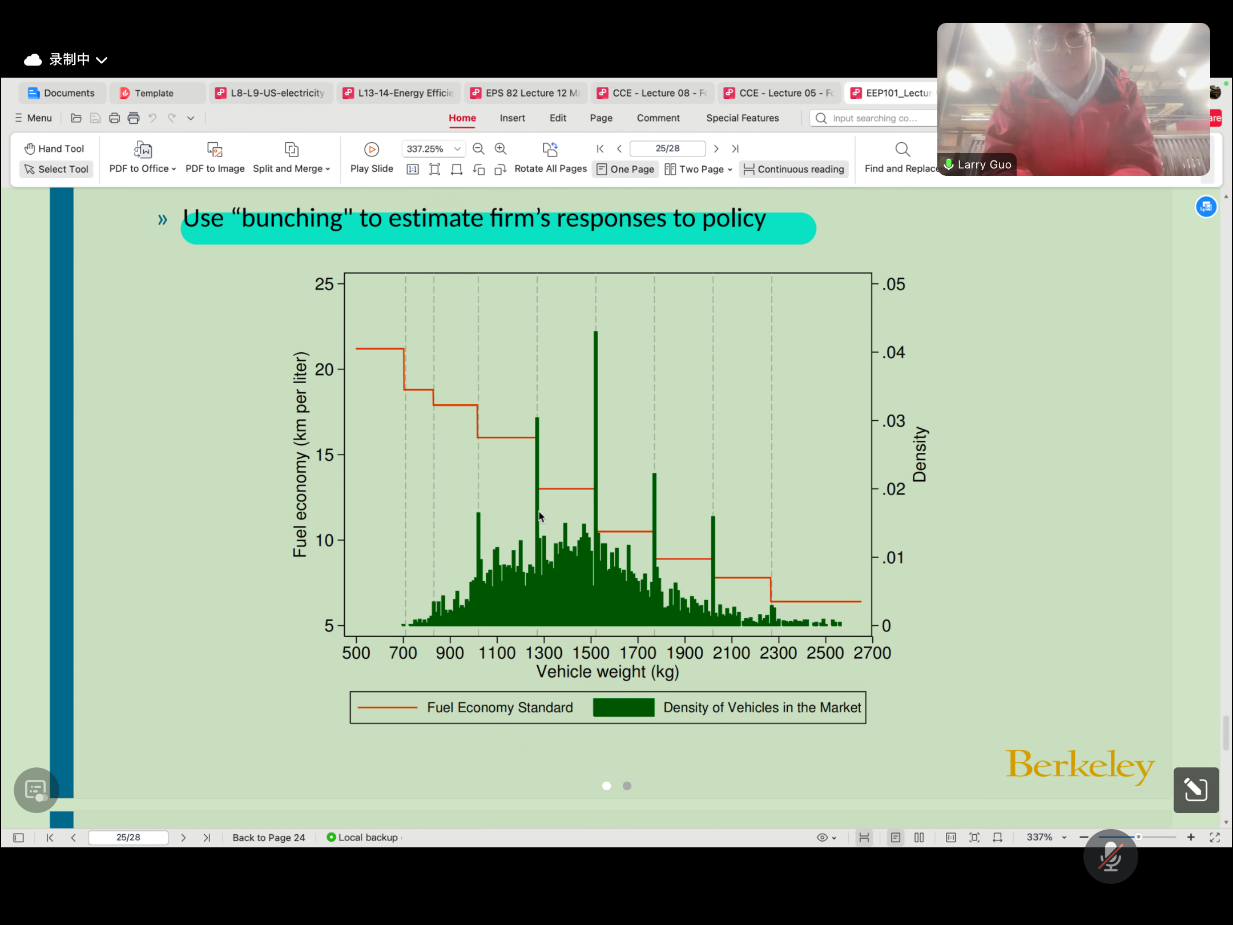
Task: Click the undo arrow icon
Action: point(152,118)
